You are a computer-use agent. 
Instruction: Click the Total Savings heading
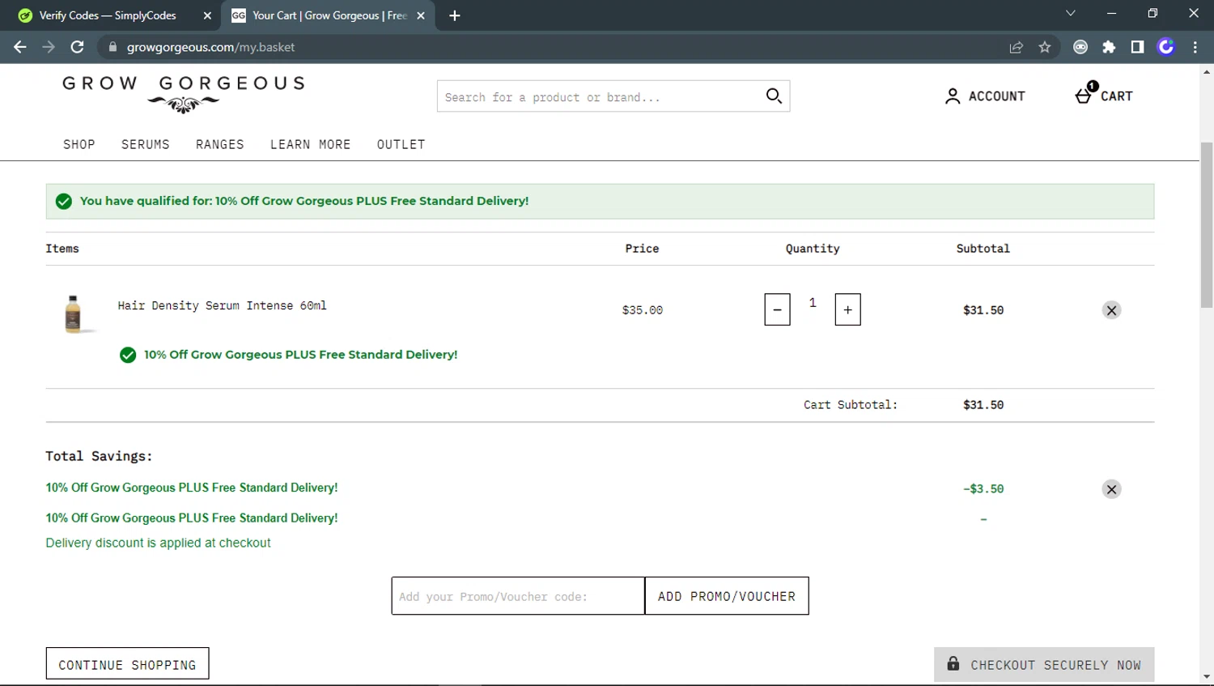99,456
